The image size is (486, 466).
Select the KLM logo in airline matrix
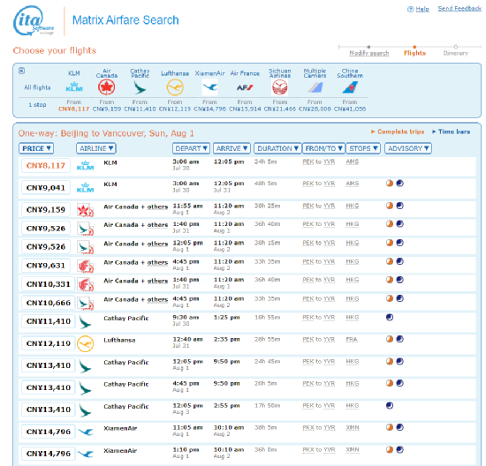[x=74, y=87]
